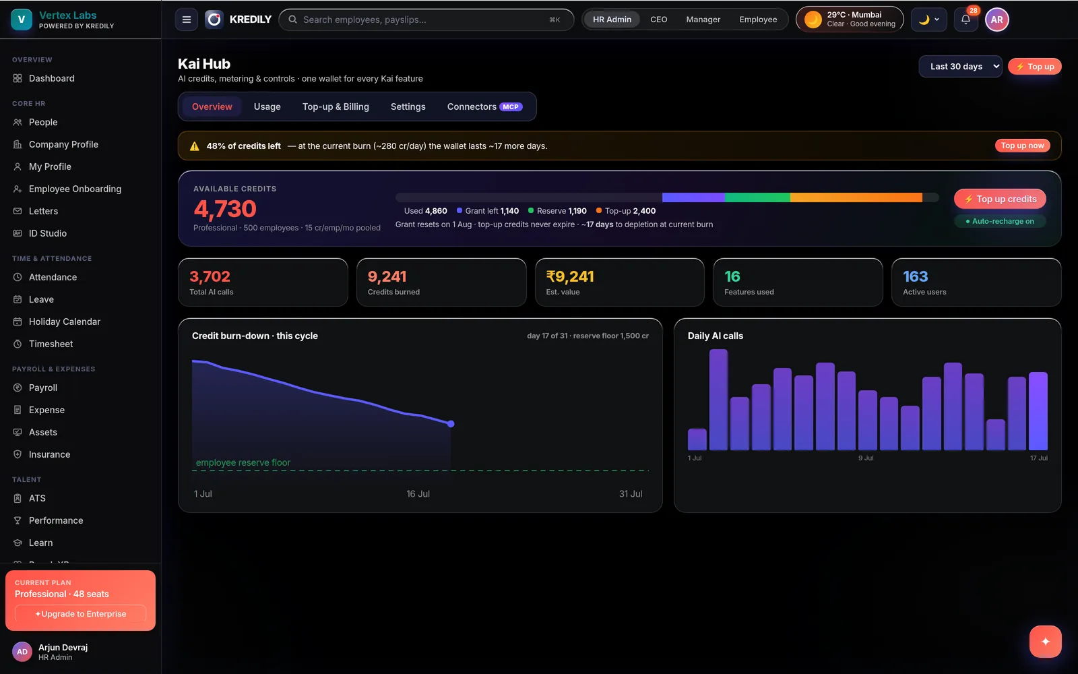Click the Vertex Labs V logo
This screenshot has width=1078, height=674.
pyautogui.click(x=22, y=20)
